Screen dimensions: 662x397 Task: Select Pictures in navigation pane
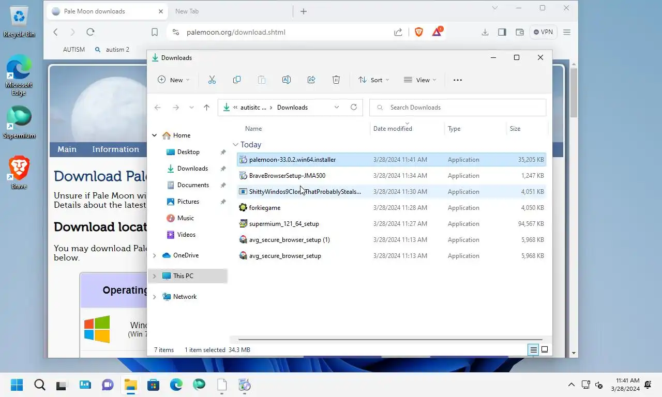[x=188, y=202]
